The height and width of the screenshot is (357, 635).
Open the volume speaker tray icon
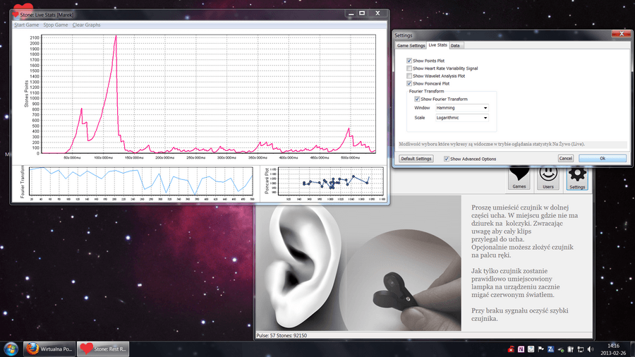[x=591, y=349]
